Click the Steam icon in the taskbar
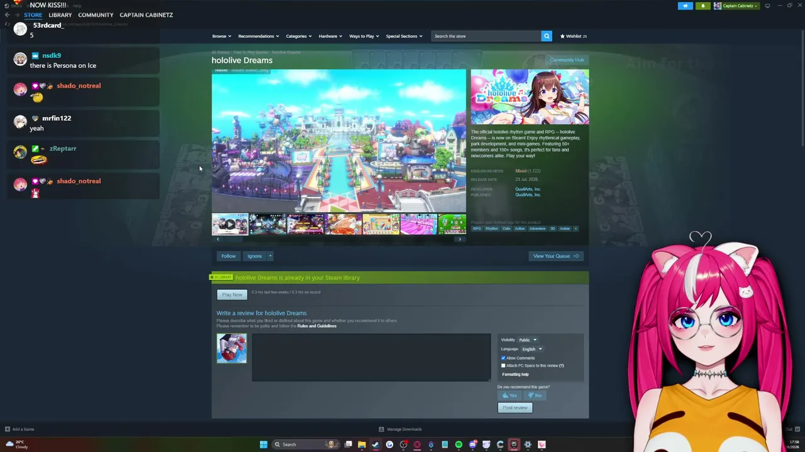Viewport: 805px width, 452px height. click(375, 444)
